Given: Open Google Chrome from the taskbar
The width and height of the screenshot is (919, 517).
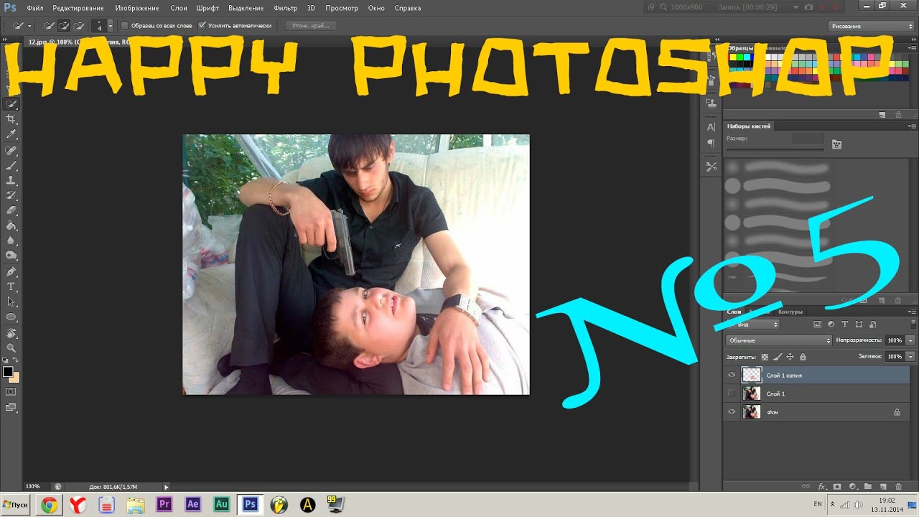Looking at the screenshot, I should click(49, 505).
